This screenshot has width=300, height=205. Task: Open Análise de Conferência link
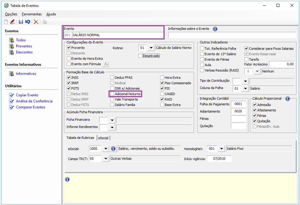coord(34,101)
